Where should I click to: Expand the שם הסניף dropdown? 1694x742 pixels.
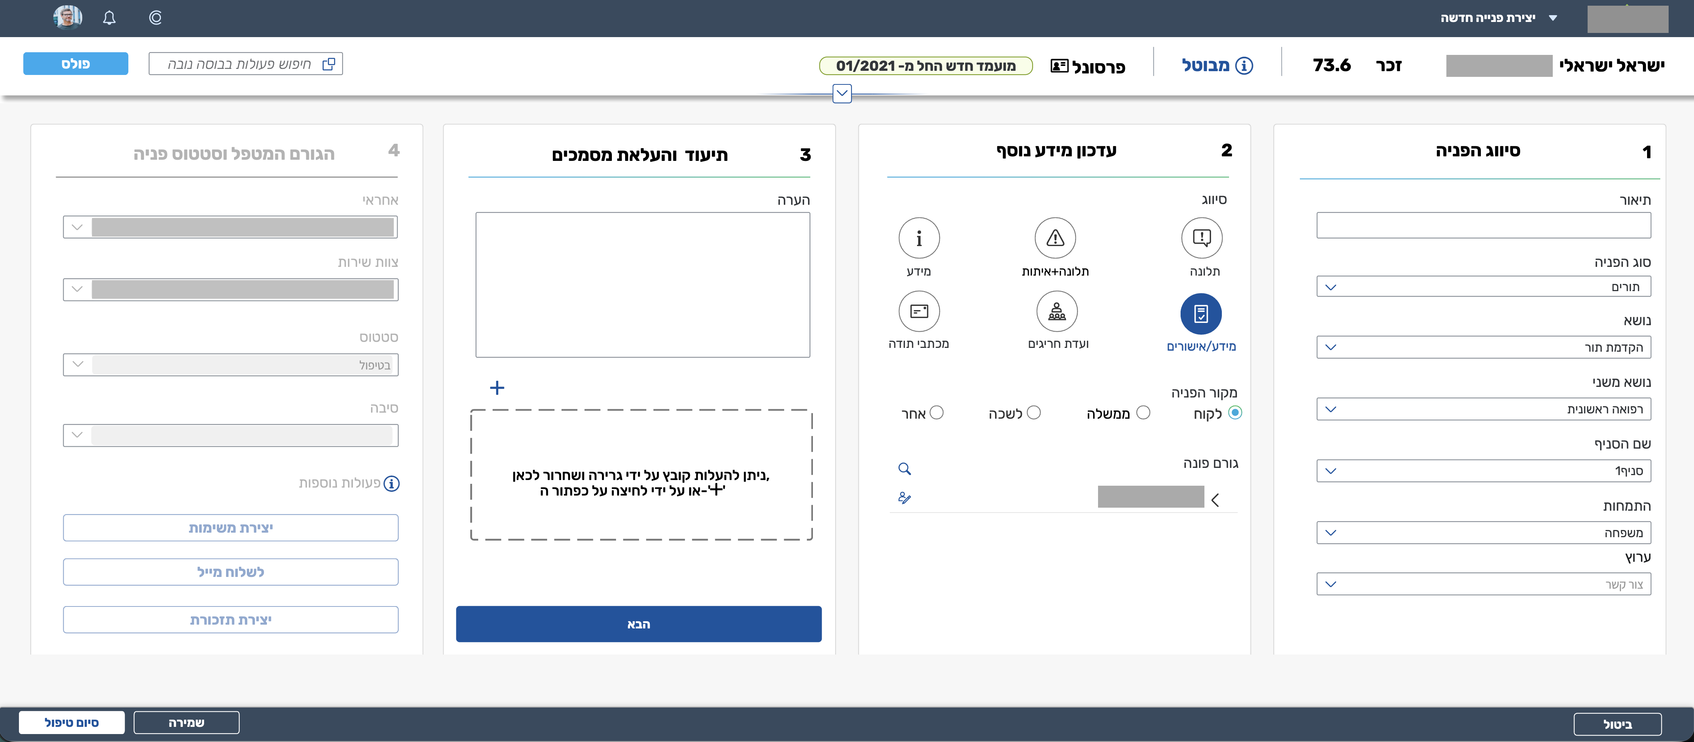[1483, 471]
